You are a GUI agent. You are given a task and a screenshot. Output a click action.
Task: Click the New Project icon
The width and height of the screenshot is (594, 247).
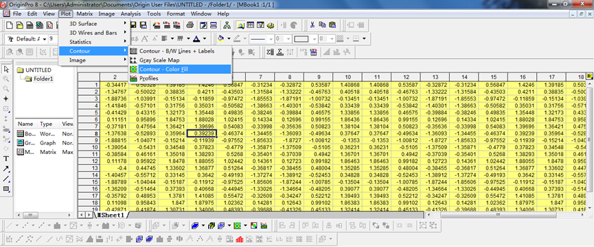click(10, 25)
